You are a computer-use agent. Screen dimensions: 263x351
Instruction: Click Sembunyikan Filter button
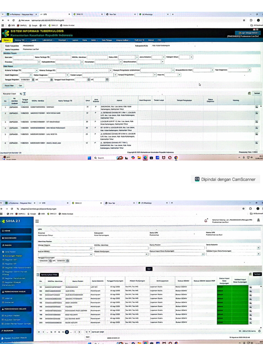pyautogui.click(x=49, y=275)
